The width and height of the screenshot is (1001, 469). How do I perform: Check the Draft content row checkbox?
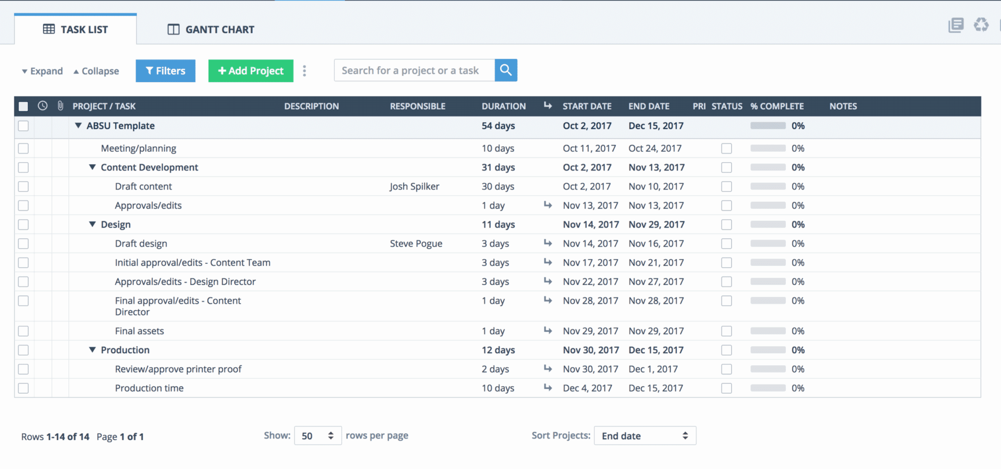[23, 186]
